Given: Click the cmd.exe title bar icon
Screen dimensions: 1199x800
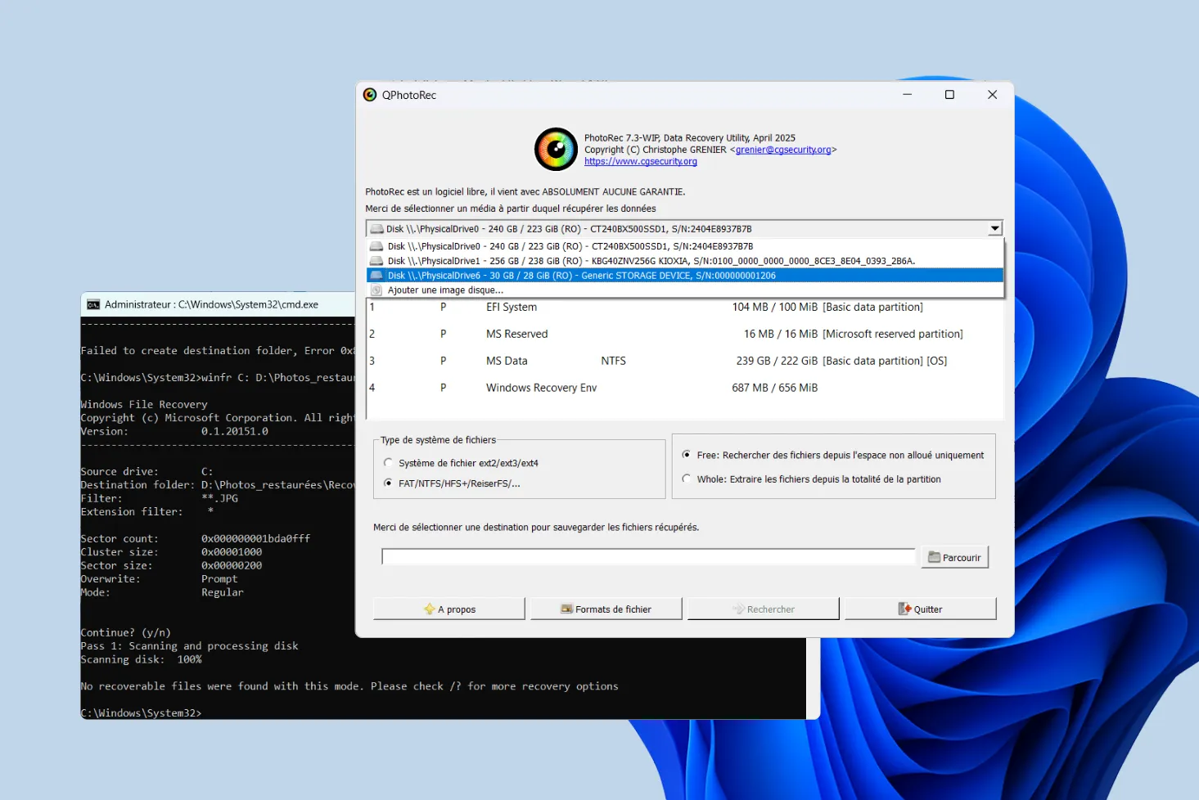Looking at the screenshot, I should tap(93, 304).
